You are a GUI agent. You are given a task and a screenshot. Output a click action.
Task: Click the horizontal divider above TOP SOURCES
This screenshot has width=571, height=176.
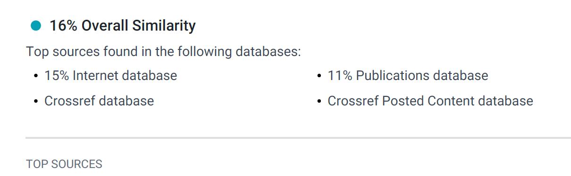[298, 138]
